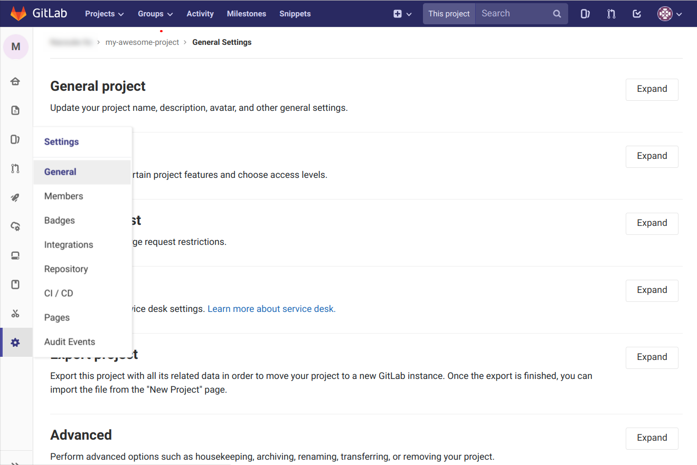Select the Settings gear icon in the sidebar

[16, 342]
